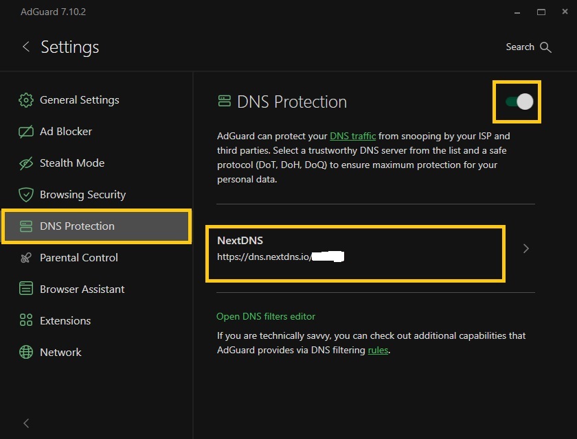The height and width of the screenshot is (439, 577).
Task: Click the Search magnifier icon
Action: click(x=546, y=47)
